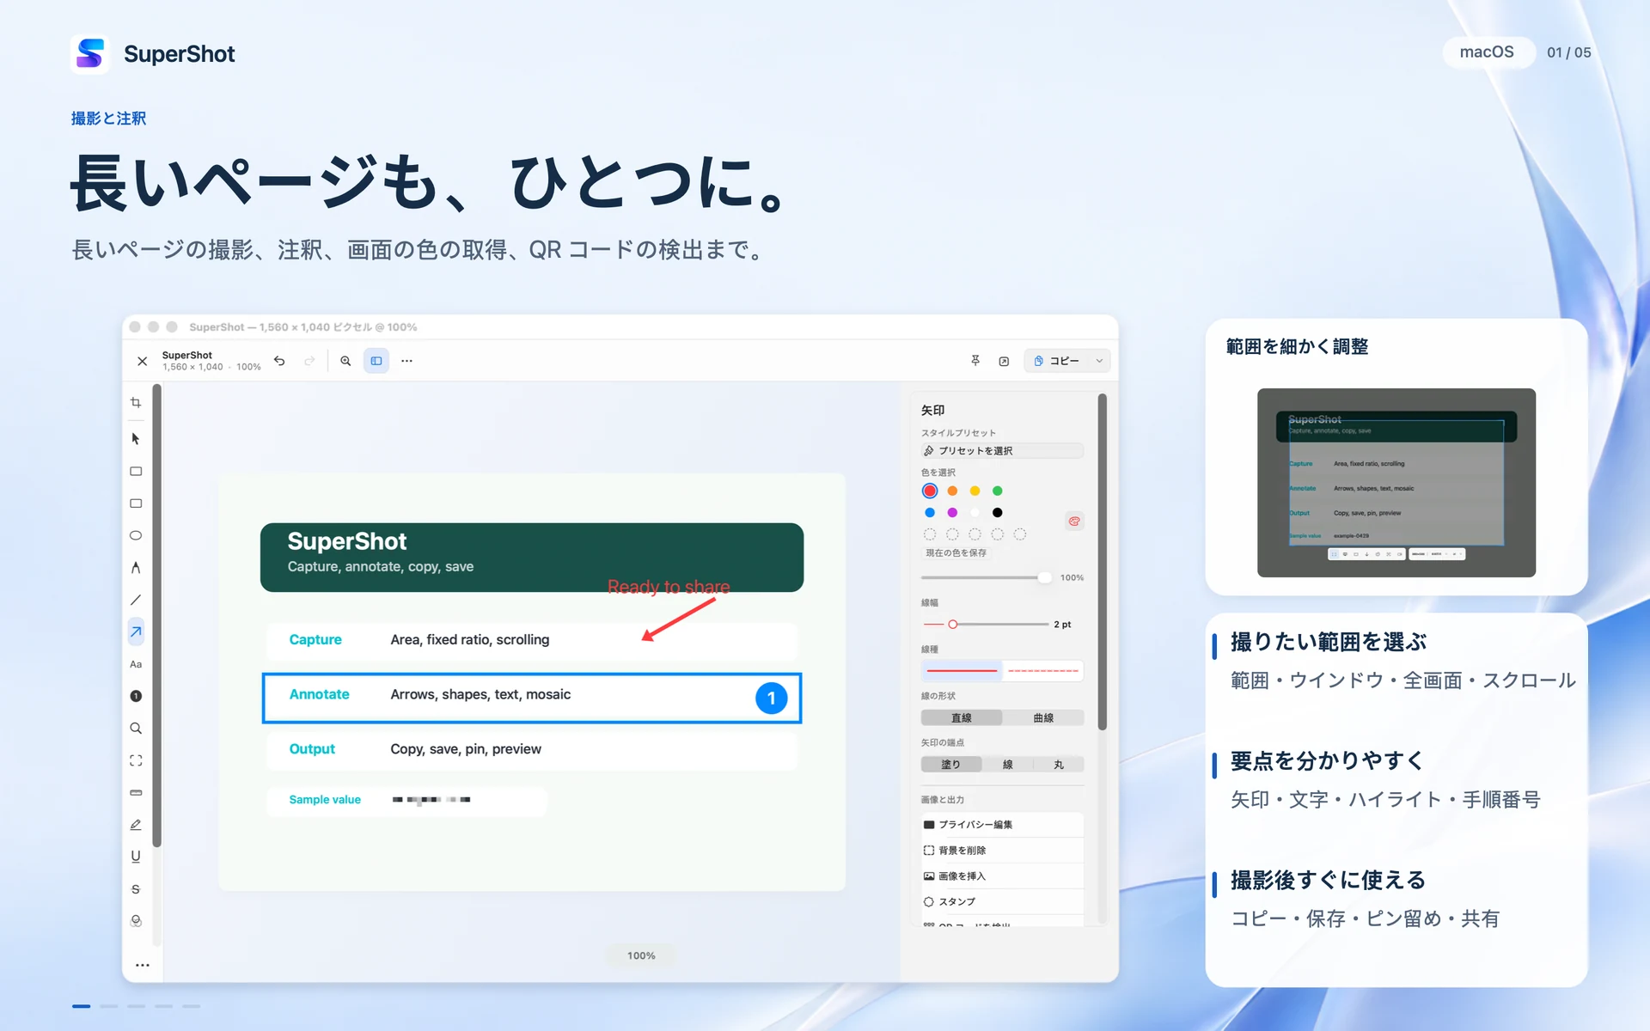Select the Underline tool

[136, 857]
